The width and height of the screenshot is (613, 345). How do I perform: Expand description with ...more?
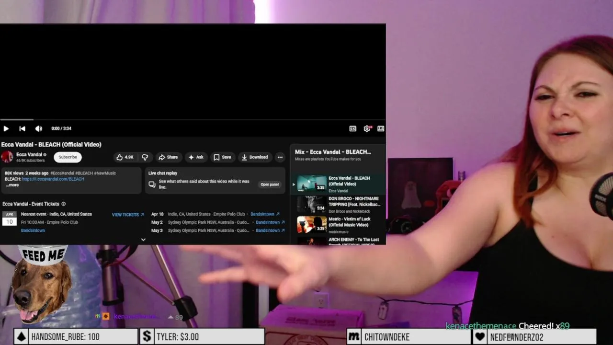[12, 185]
